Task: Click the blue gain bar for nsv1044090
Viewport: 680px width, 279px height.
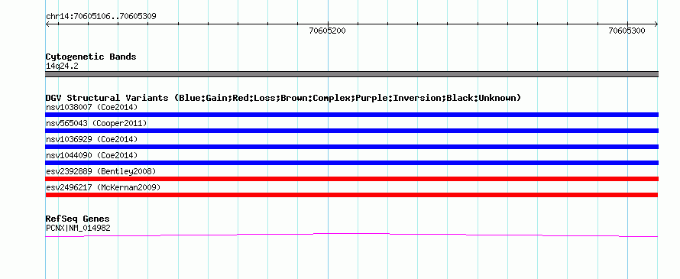Action: (351, 163)
